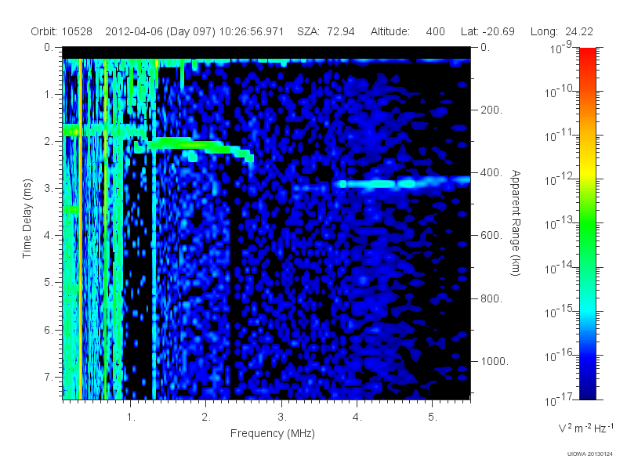Click the Apparent Range (km) axis label

pos(516,223)
